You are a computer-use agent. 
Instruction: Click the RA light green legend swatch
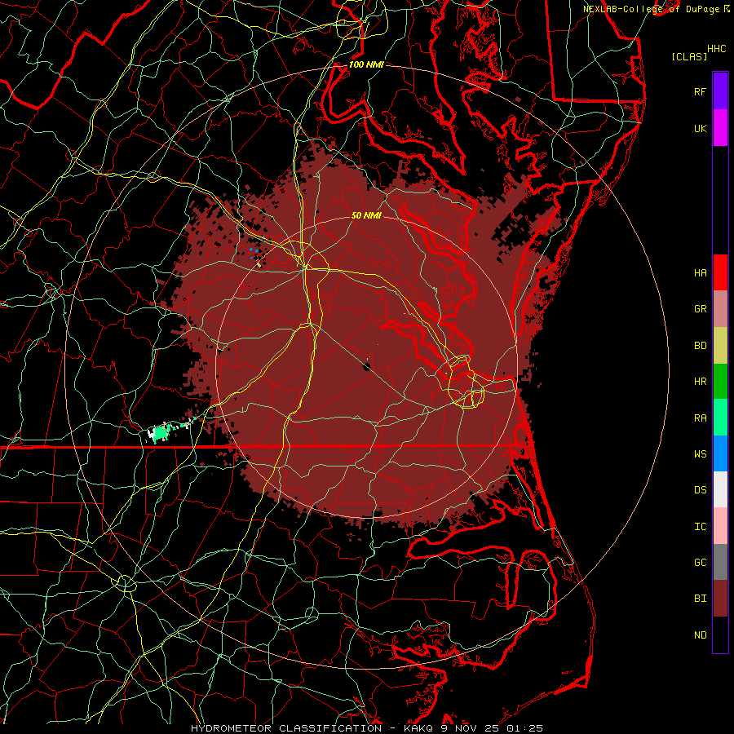click(720, 418)
